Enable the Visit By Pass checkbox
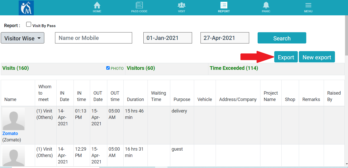Image resolution: width=348 pixels, height=168 pixels. click(x=29, y=25)
